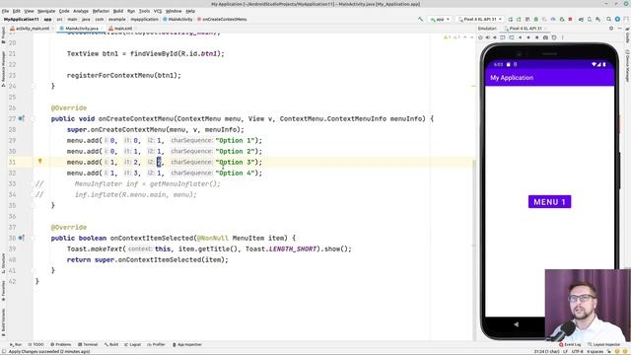
Task: Click the red Stop button in toolbar
Action: 570,19
